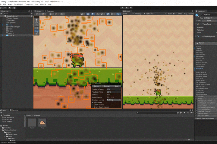The image size is (217, 144).
Task: Lock the Hierarchy panel
Action: [x=29, y=11]
